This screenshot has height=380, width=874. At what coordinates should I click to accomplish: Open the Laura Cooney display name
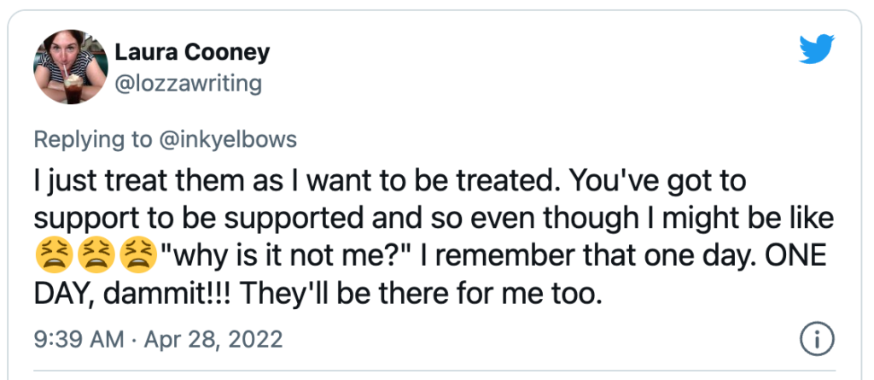192,53
